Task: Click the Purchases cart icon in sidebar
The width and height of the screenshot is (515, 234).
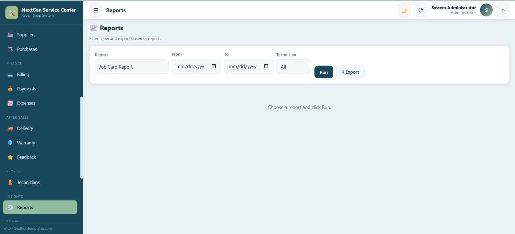Action: pyautogui.click(x=10, y=49)
